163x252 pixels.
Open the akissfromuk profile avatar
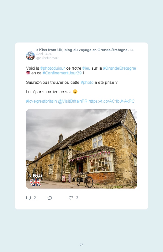pos(30,56)
